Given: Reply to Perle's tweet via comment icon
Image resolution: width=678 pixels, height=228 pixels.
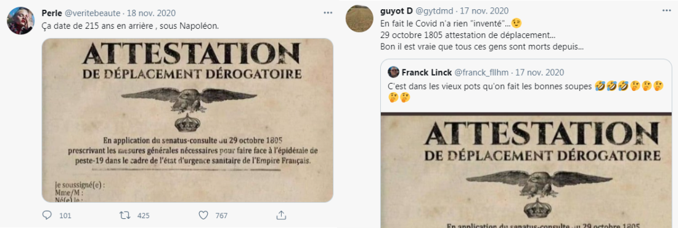Looking at the screenshot, I should click(47, 215).
